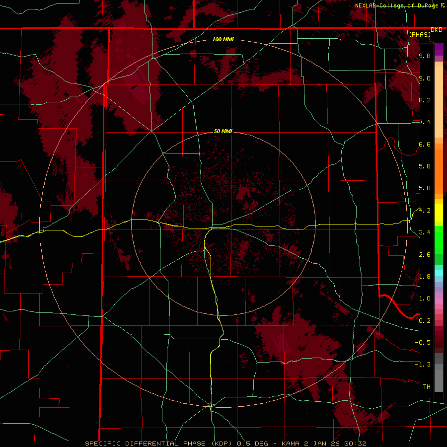Click the KAMA radar site identifier in caption

(290, 444)
